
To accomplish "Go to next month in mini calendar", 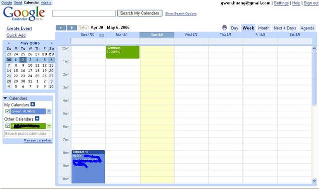I will point(51,43).
